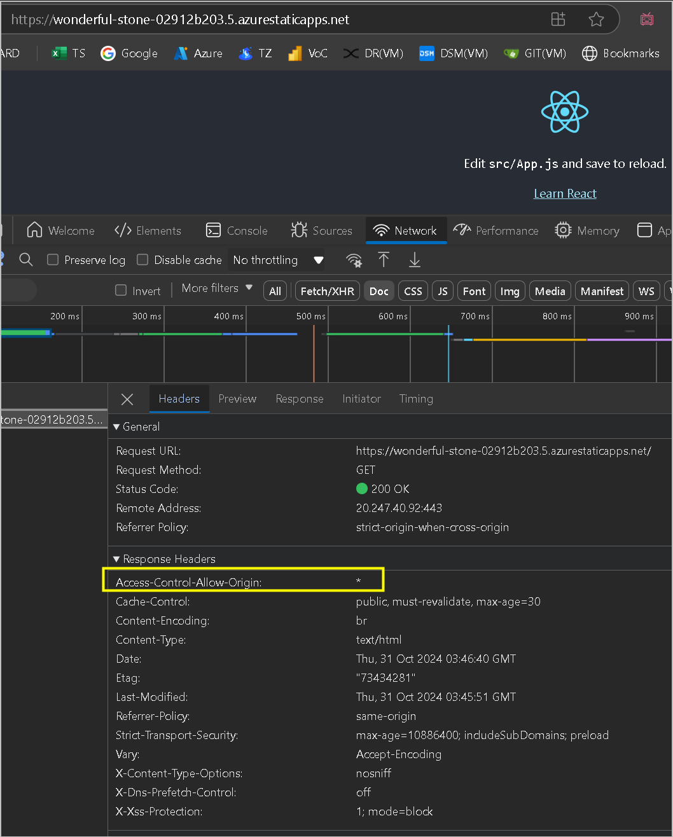Image resolution: width=673 pixels, height=837 pixels.
Task: Open the DSM(VM) bookmark
Action: click(x=453, y=53)
